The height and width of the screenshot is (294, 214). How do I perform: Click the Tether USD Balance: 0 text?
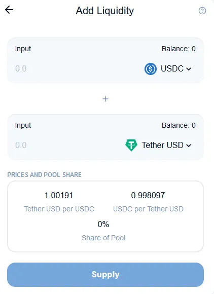click(x=179, y=125)
